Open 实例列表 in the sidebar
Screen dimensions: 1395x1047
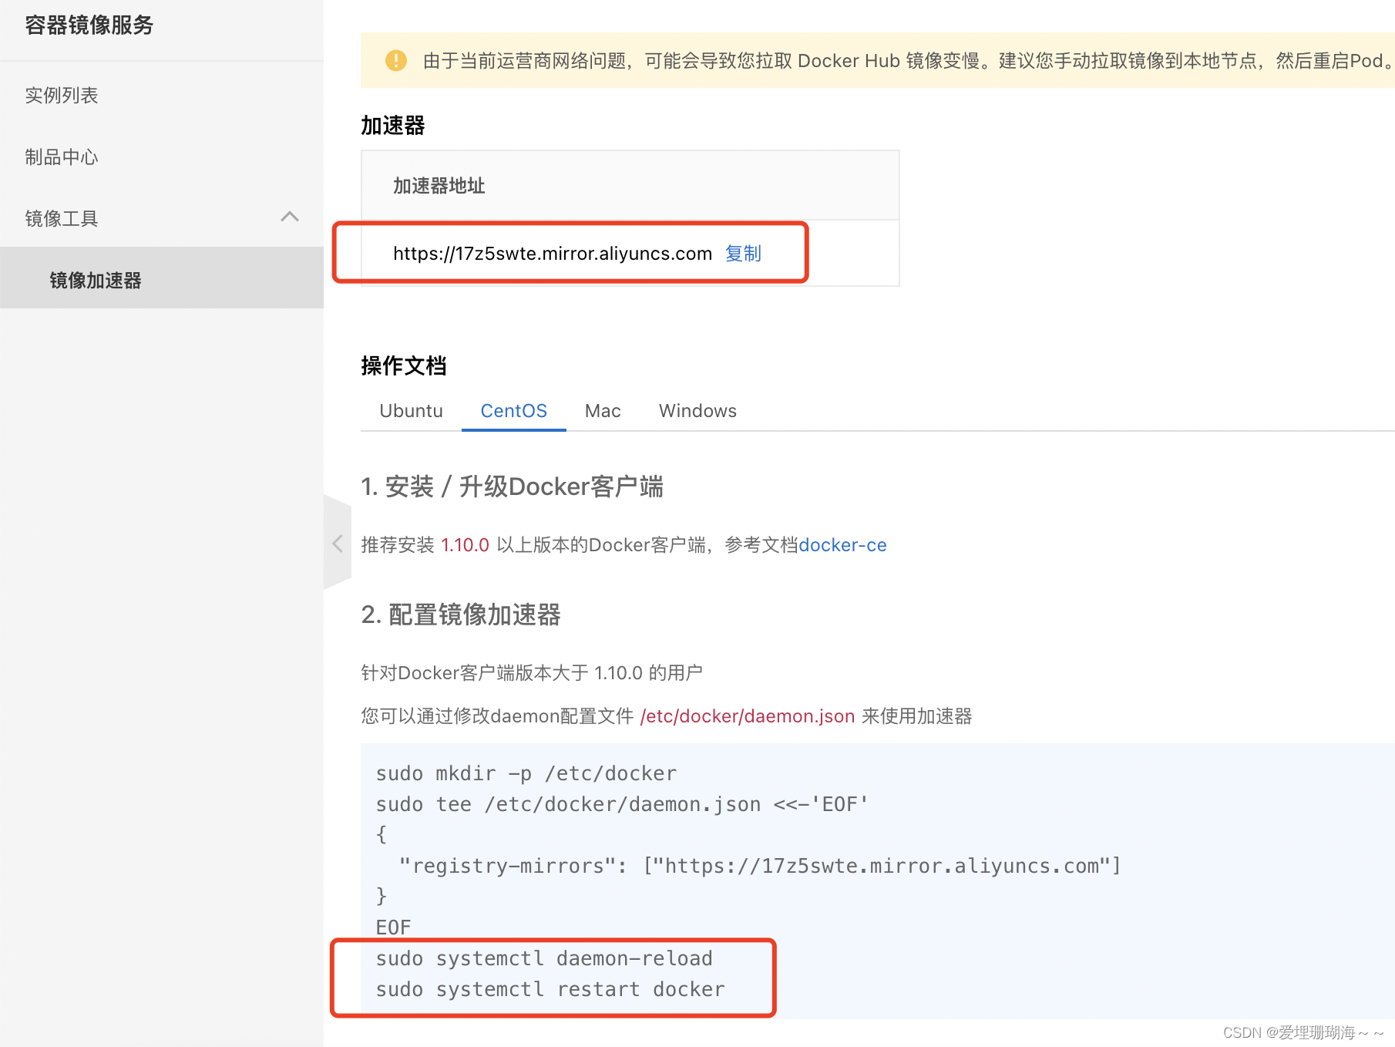pyautogui.click(x=62, y=96)
